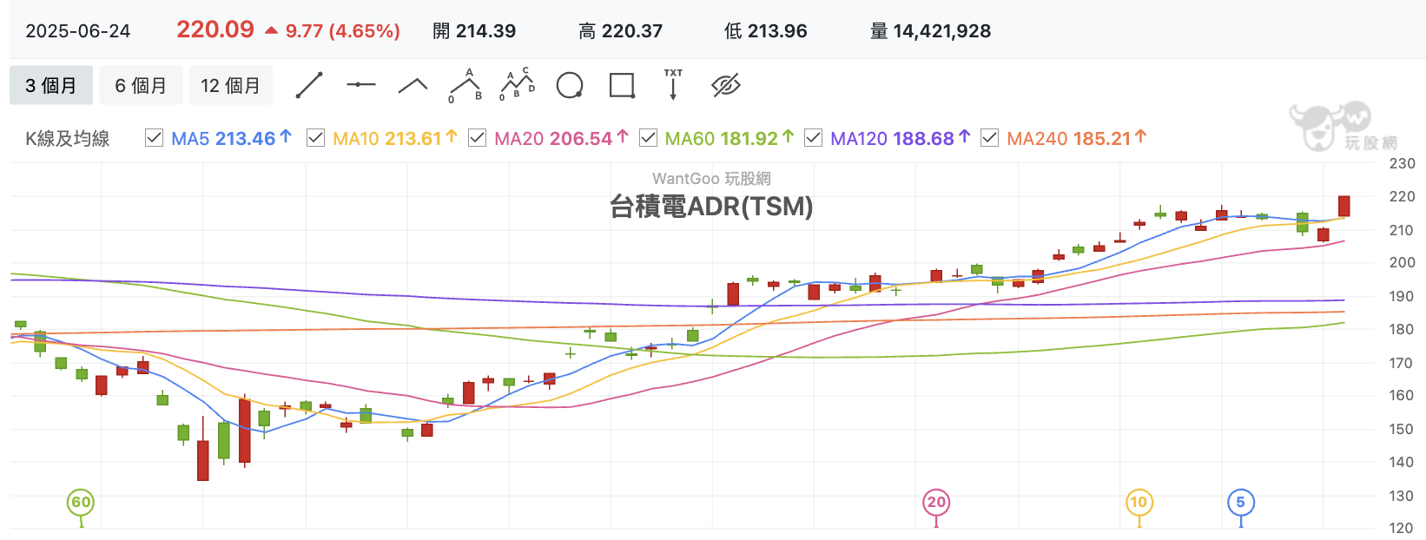Select the horizontal line drawing tool
The height and width of the screenshot is (540, 1426).
[x=360, y=85]
